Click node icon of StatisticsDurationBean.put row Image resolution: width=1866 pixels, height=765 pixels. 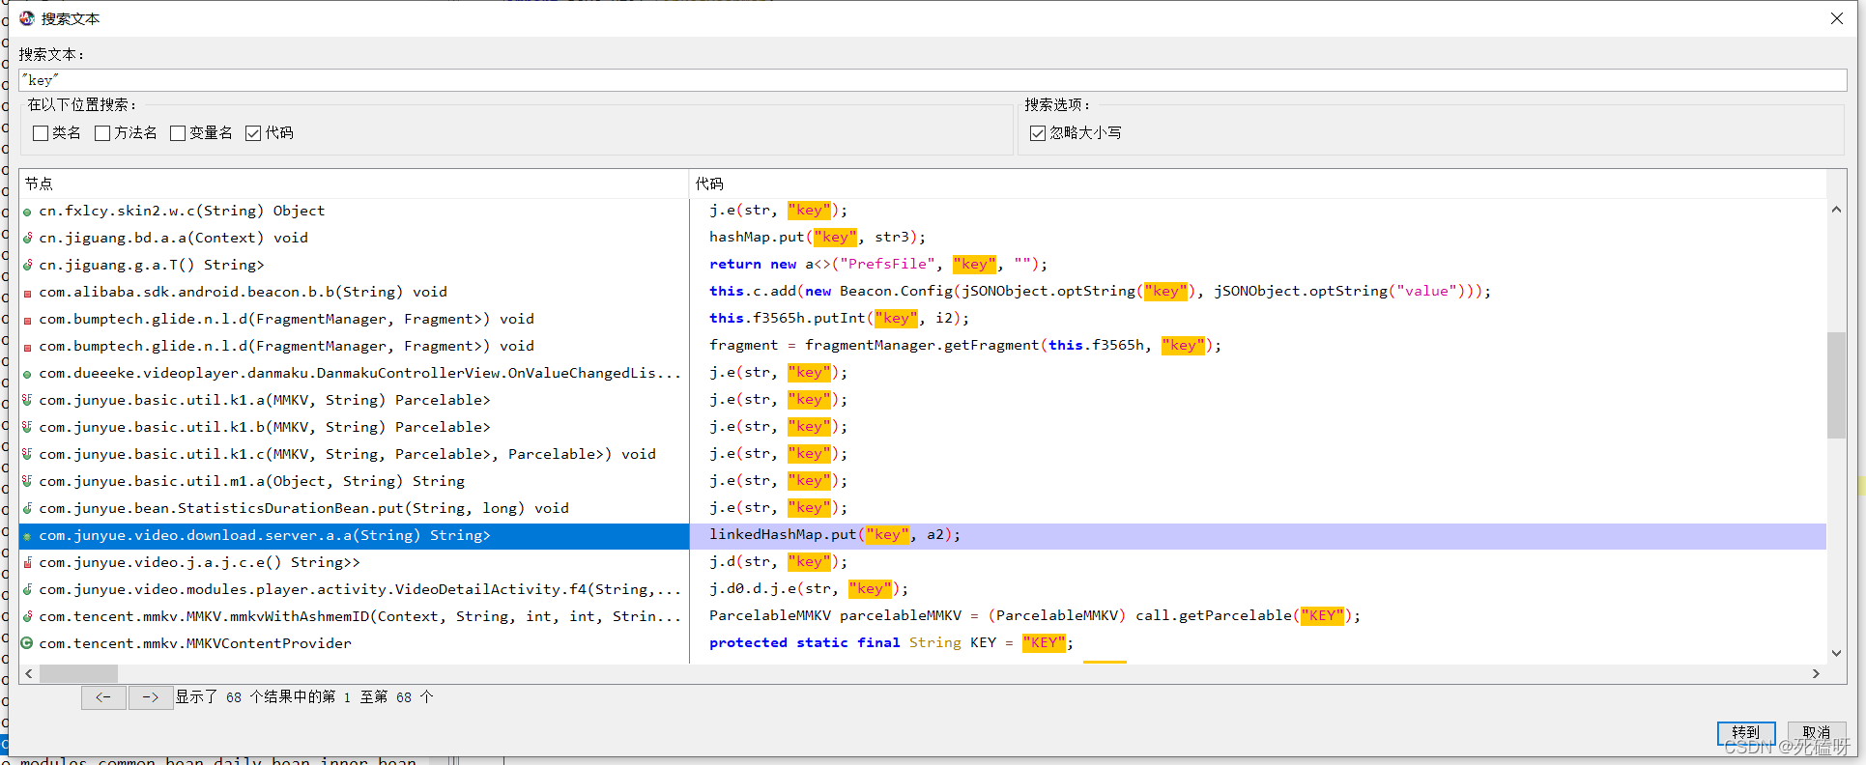click(28, 509)
